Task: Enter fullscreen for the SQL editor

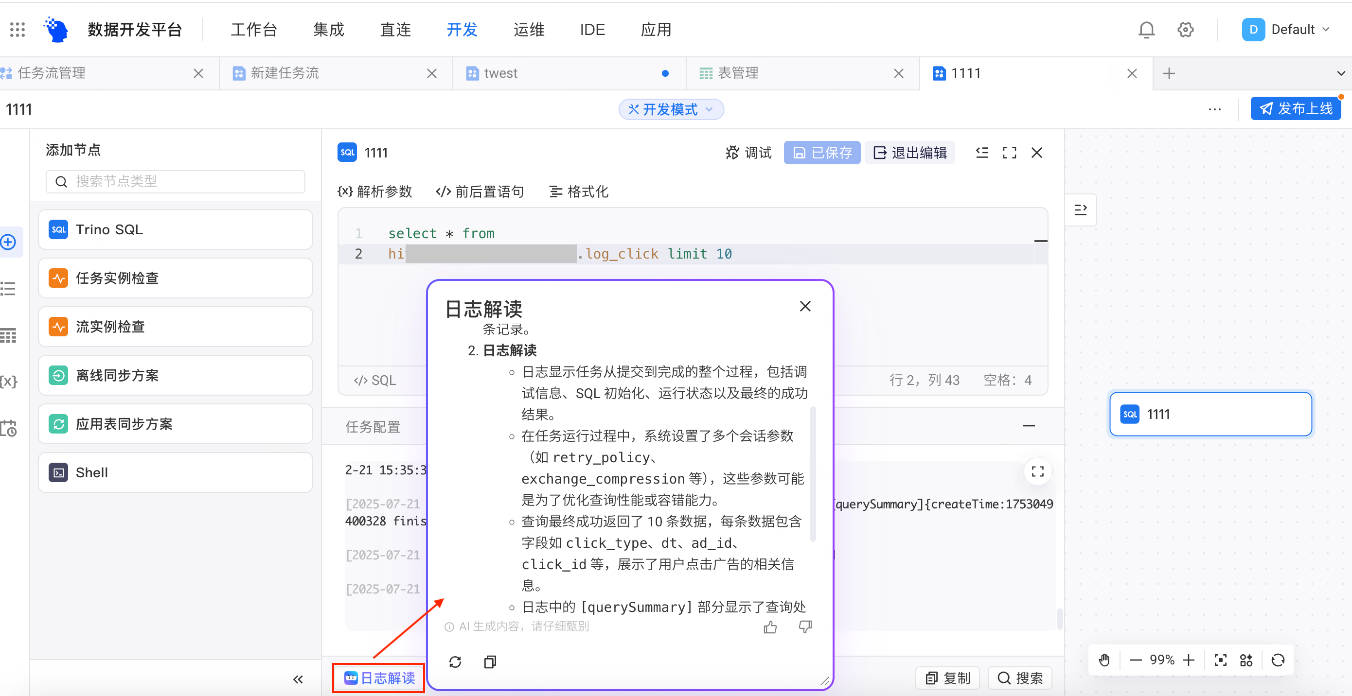Action: click(1009, 153)
